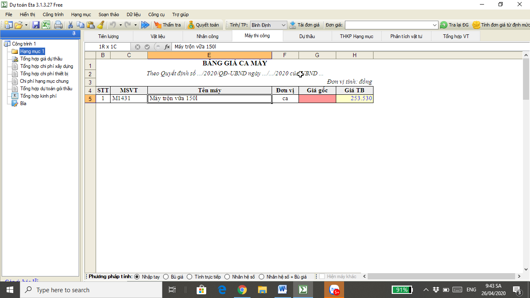The width and height of the screenshot is (530, 298).
Task: Print with the printer icon
Action: tap(58, 25)
